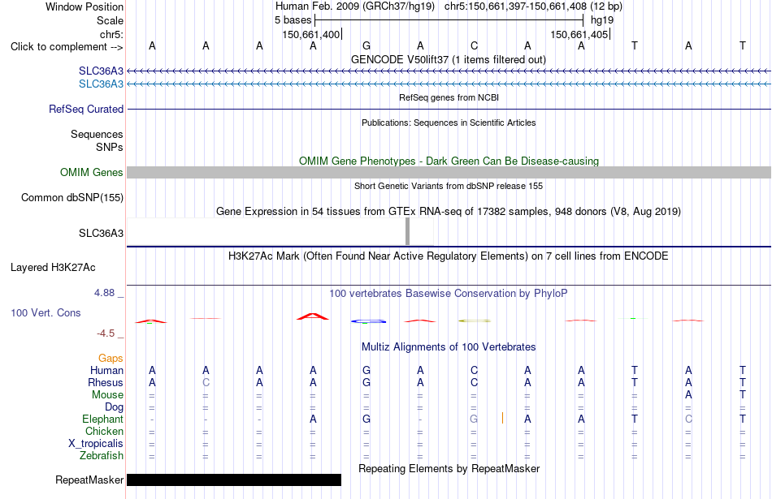Click the blue PhyloP conservation glyph

pyautogui.click(x=368, y=321)
